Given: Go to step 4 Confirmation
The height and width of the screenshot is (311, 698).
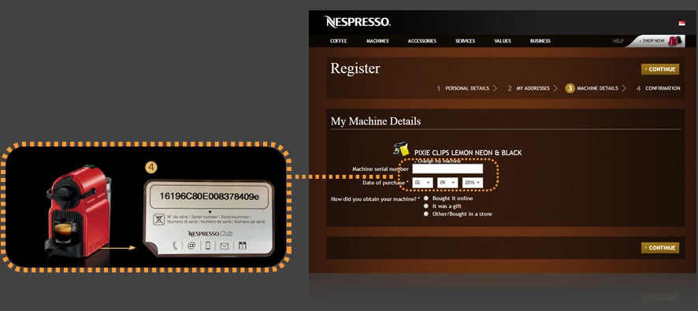Looking at the screenshot, I should (658, 88).
